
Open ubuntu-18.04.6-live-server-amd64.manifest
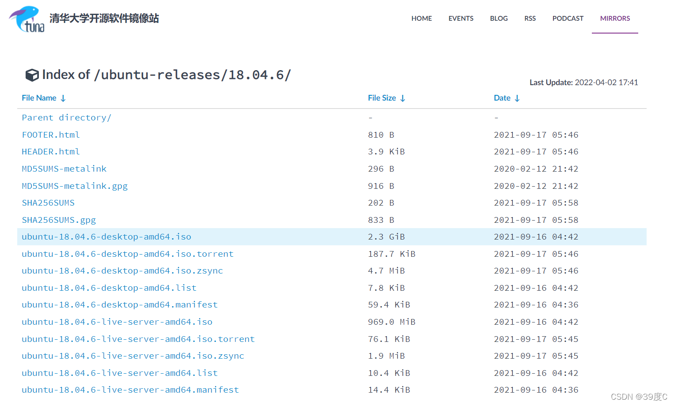[130, 390]
